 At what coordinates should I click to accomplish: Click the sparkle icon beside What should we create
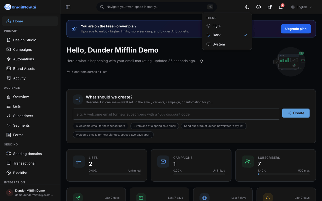(78, 99)
